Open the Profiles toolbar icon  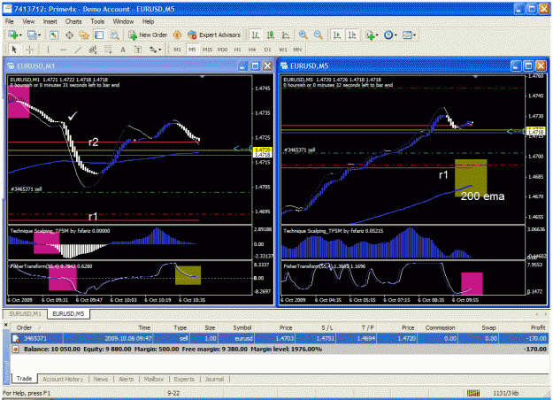point(32,35)
